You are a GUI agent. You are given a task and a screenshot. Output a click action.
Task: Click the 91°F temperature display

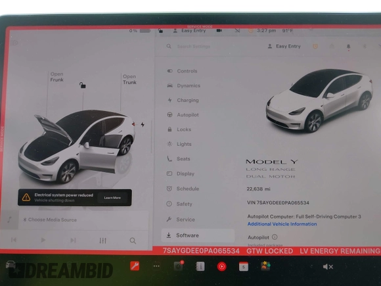(288, 31)
